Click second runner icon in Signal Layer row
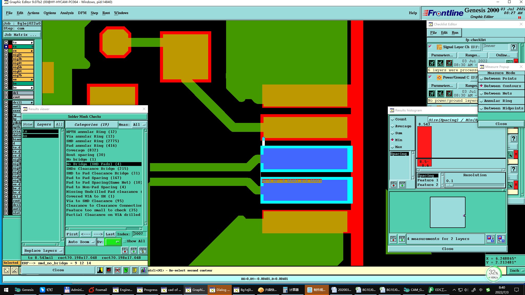Viewport: 525px width, 295px height. point(440,63)
